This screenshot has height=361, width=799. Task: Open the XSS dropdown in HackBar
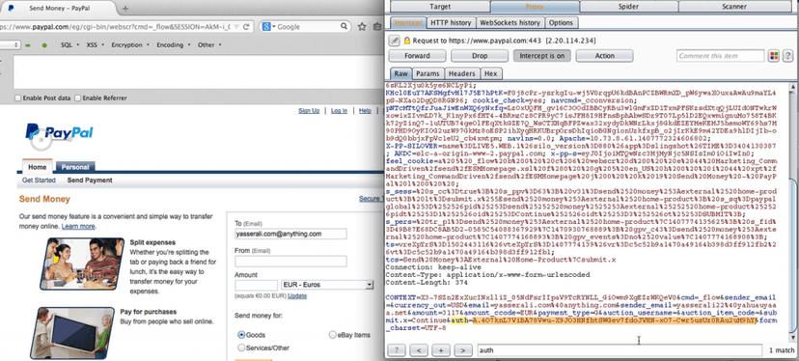(96, 44)
